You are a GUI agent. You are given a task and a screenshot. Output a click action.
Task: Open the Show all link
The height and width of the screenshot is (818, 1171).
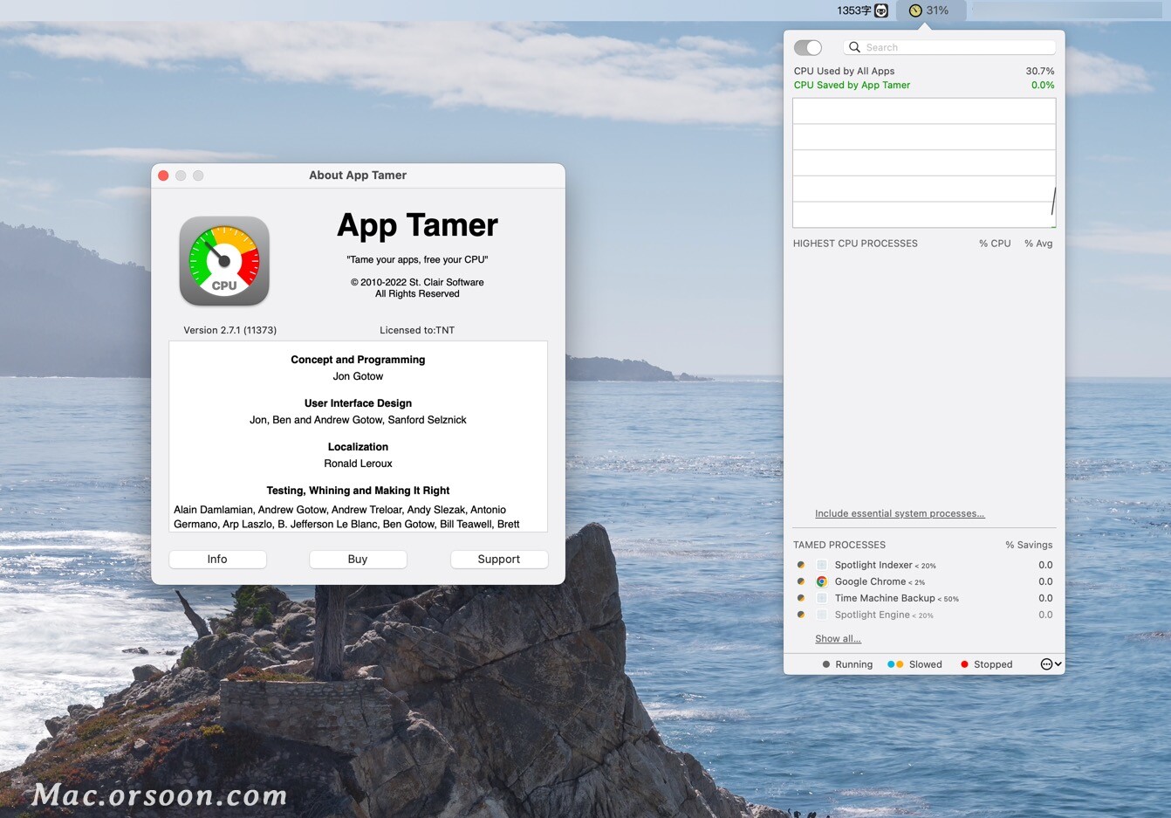(836, 638)
